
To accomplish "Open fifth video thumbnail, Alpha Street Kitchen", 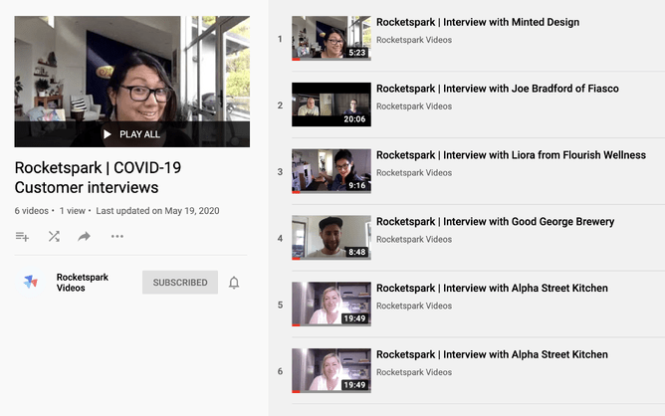I will pos(331,305).
